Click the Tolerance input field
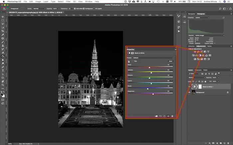The height and width of the screenshot is (145, 233). click(x=71, y=9)
